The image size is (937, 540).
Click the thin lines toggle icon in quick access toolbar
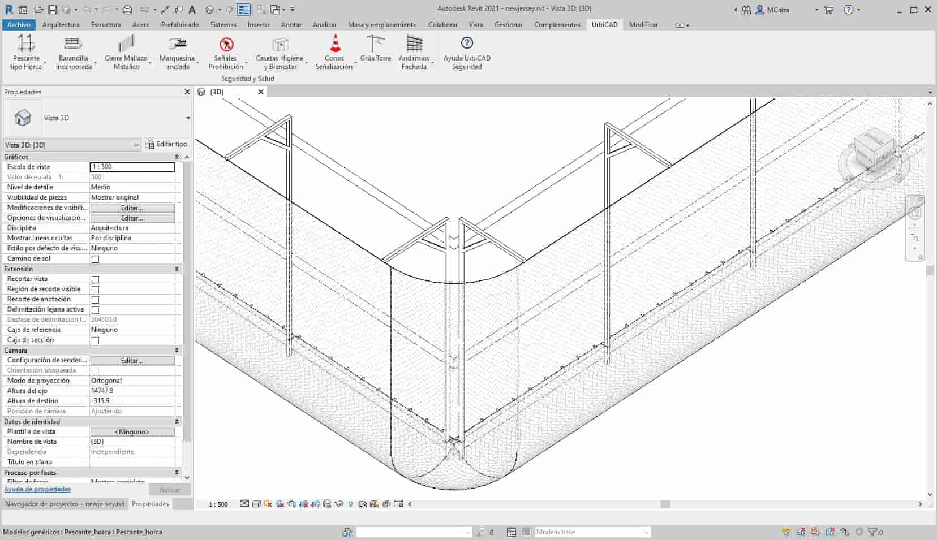pos(244,10)
